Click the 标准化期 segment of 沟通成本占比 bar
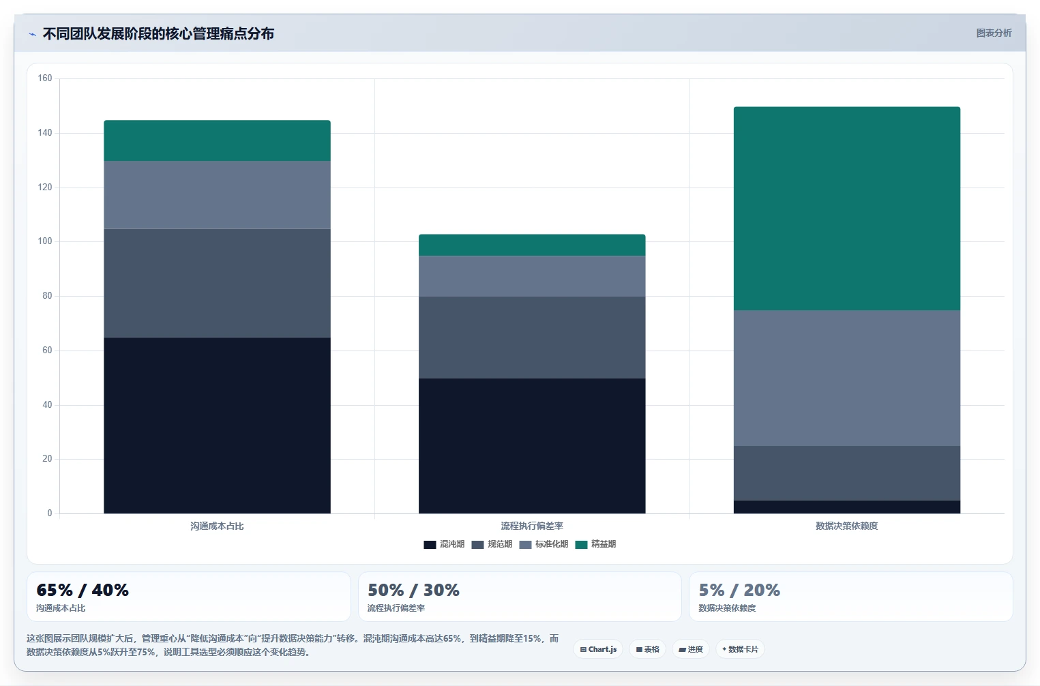Screen dimensions: 1040x686 pos(217,195)
